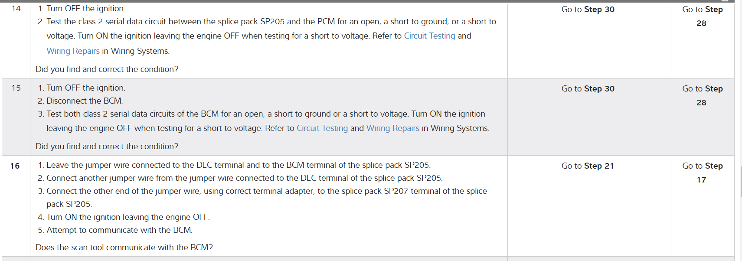Click "Turn ON the ignition leaving engine OFF" in step 16

(128, 217)
